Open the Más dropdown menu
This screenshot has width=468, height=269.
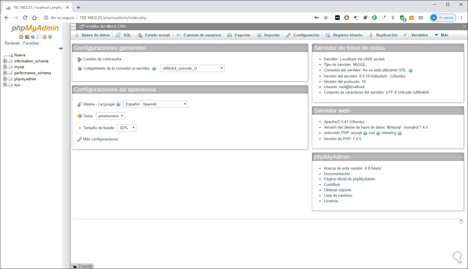441,35
